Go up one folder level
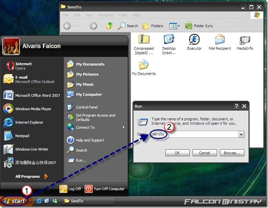This screenshot has width=268, height=208. (x=109, y=26)
